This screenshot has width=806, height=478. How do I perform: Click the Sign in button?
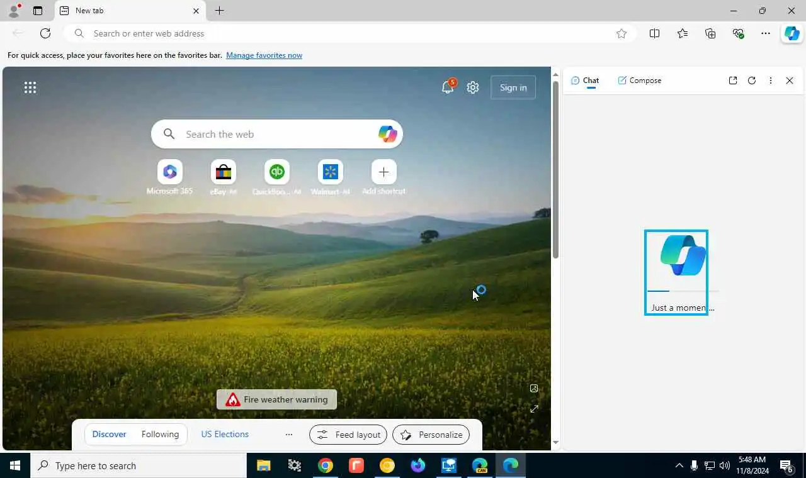[513, 87]
